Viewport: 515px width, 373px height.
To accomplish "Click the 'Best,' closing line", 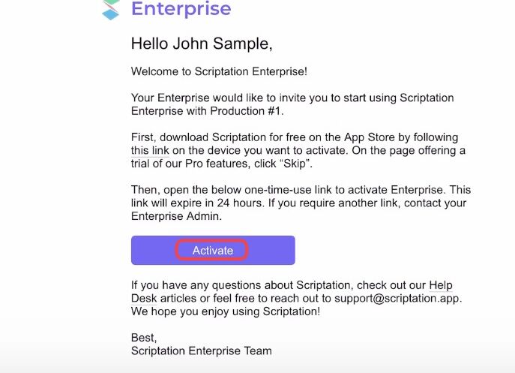I will click(x=144, y=338).
